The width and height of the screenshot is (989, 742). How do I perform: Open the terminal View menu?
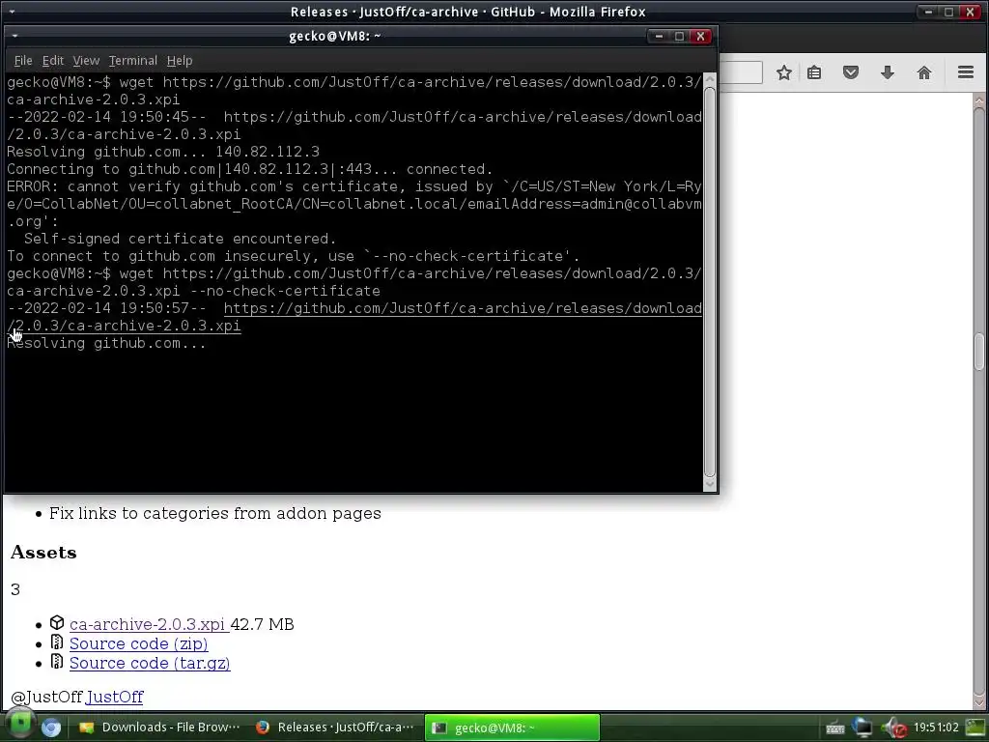point(86,61)
